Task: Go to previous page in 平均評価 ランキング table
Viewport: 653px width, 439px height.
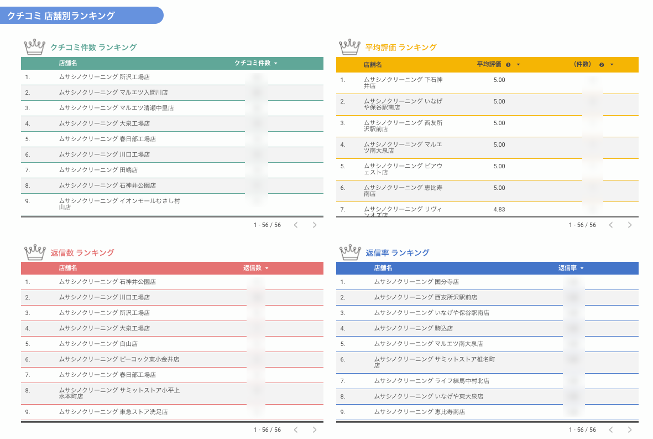Action: click(x=611, y=225)
